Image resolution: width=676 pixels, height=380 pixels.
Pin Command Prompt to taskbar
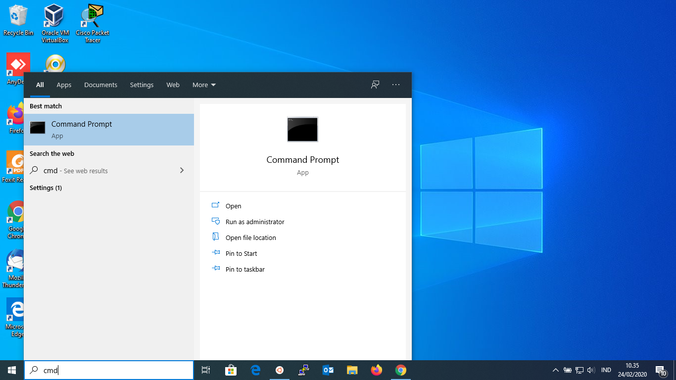point(245,269)
